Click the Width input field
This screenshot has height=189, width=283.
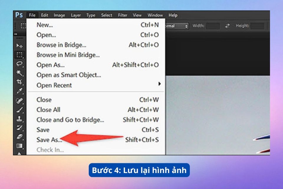point(213,26)
